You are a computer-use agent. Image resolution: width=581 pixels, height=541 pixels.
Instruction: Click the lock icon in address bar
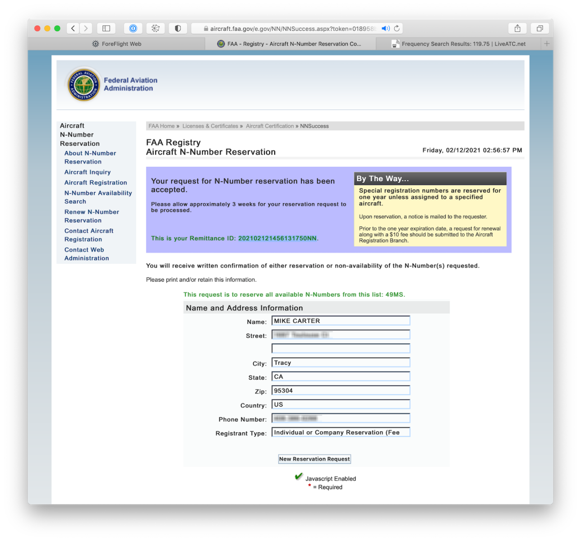[x=206, y=28]
